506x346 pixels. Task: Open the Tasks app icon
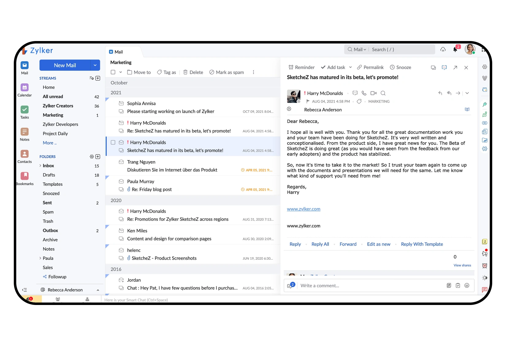point(25,110)
